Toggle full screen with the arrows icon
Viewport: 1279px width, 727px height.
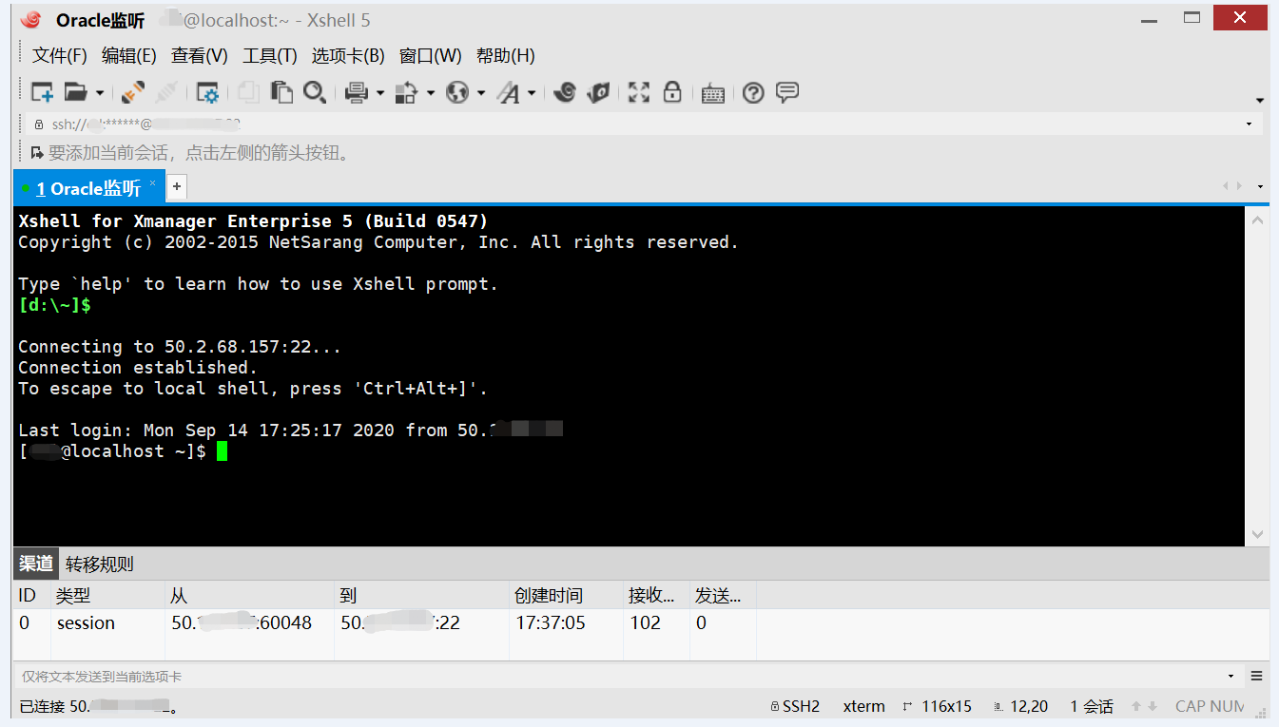[x=639, y=92]
